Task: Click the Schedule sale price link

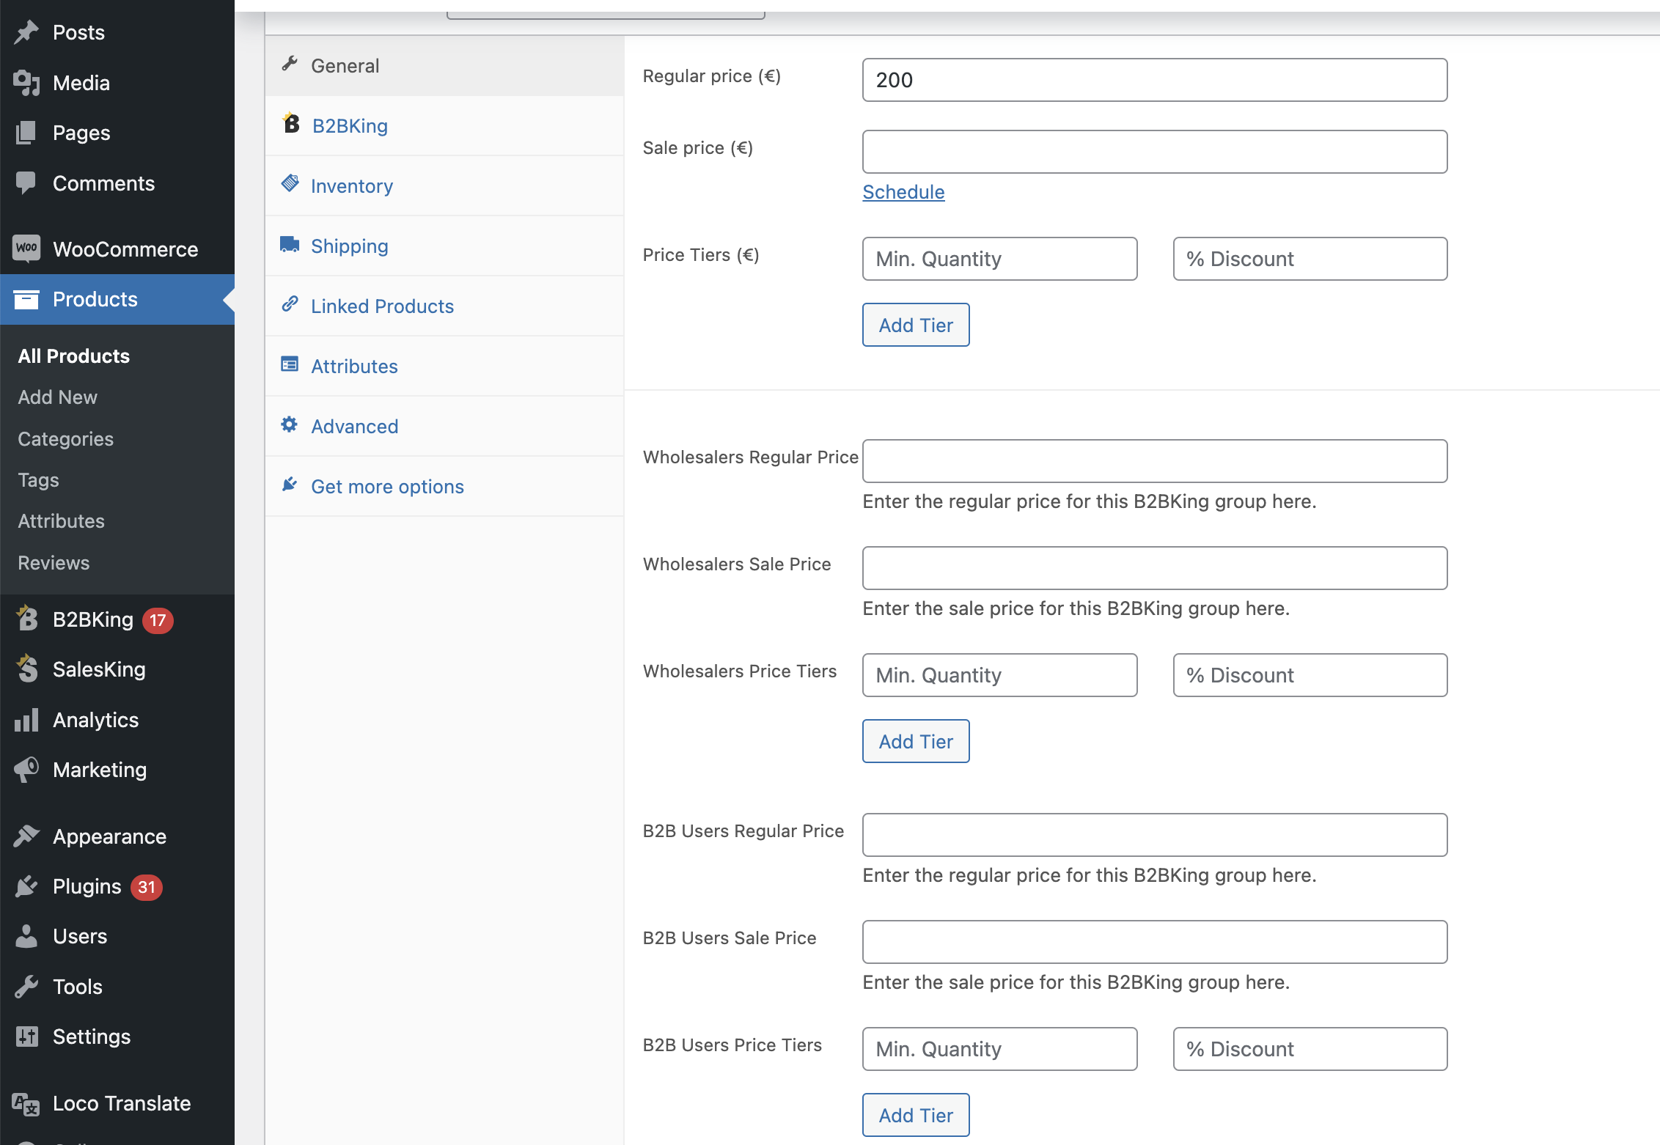Action: (x=903, y=192)
